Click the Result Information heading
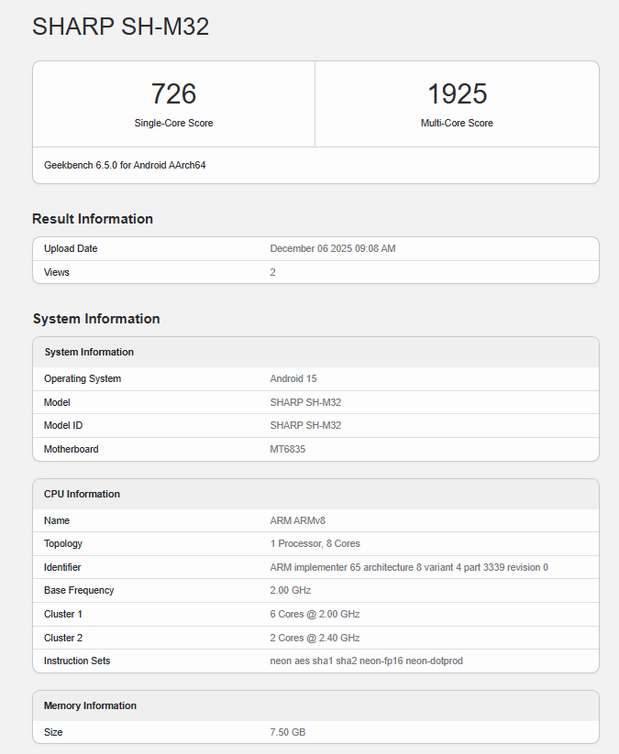Screen dimensions: 619x754 tap(93, 219)
